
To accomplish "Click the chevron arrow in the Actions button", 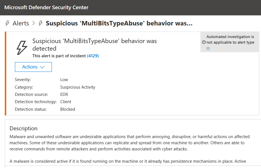I will [42, 67].
